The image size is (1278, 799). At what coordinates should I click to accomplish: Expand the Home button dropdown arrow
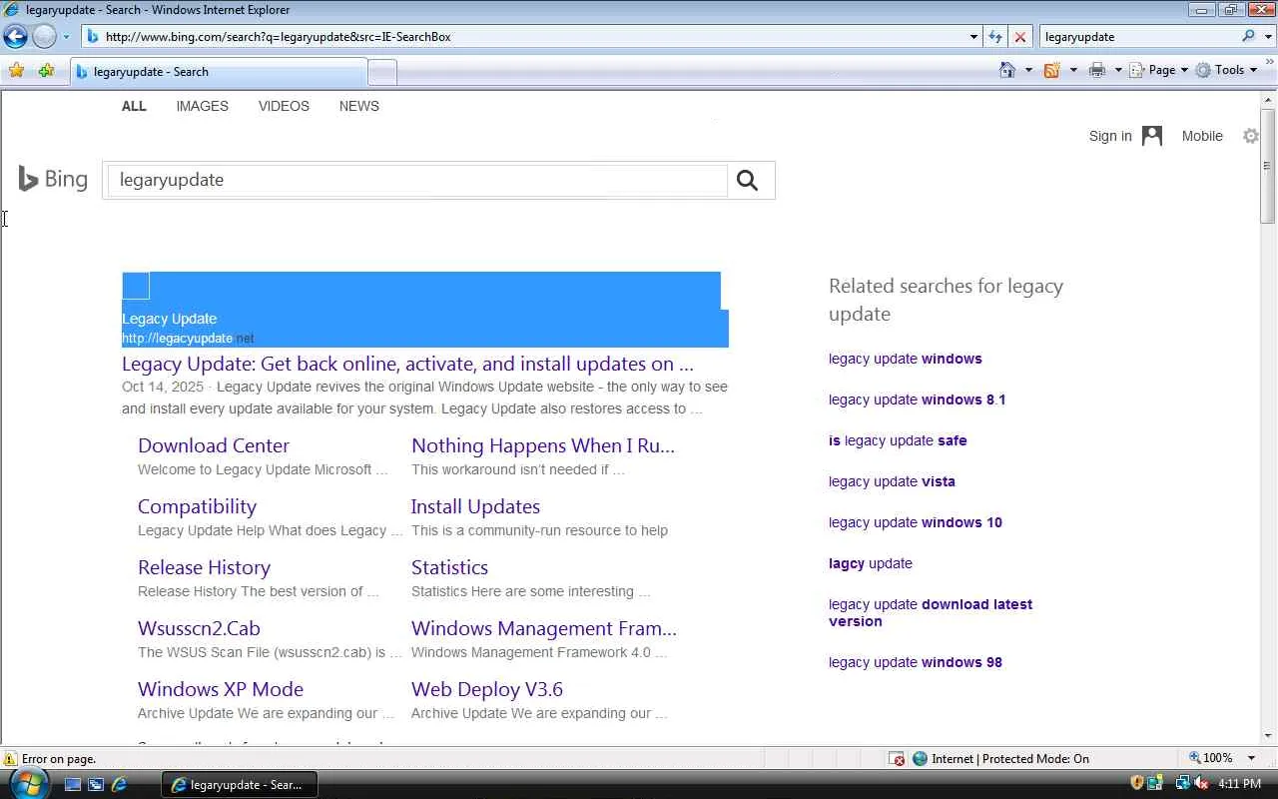click(1028, 70)
